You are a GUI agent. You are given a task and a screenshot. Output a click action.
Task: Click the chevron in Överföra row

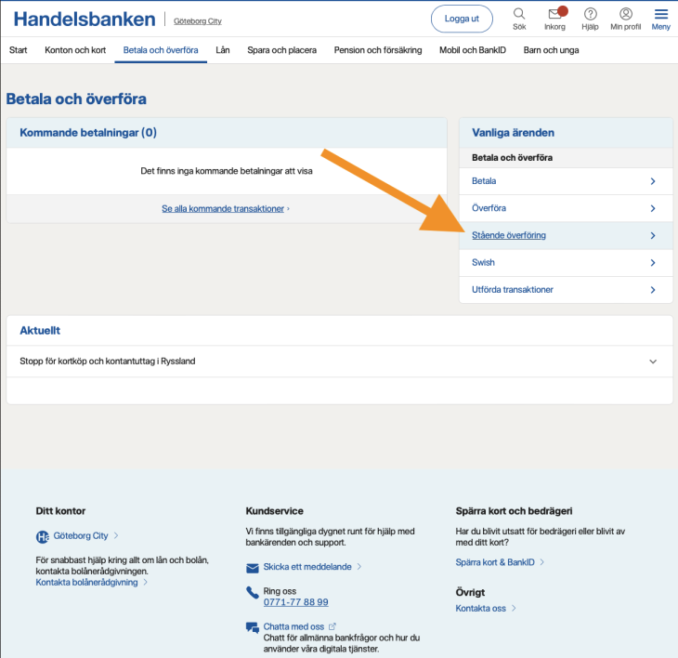tap(653, 208)
